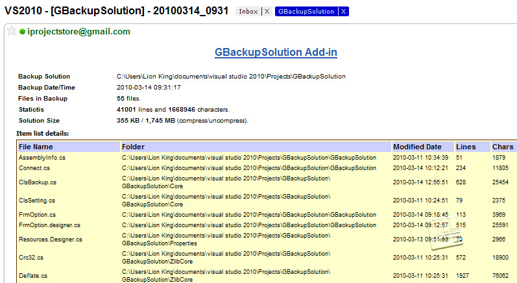The height and width of the screenshot is (283, 517).
Task: Click sender iprojectstore@gmail.com
Action: coord(78,32)
